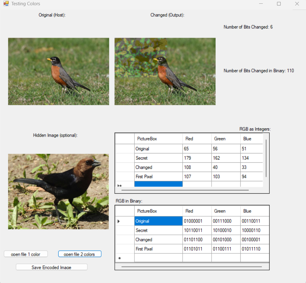Click the Testing Colors app icon in title bar
The image size is (306, 283).
[6, 4]
